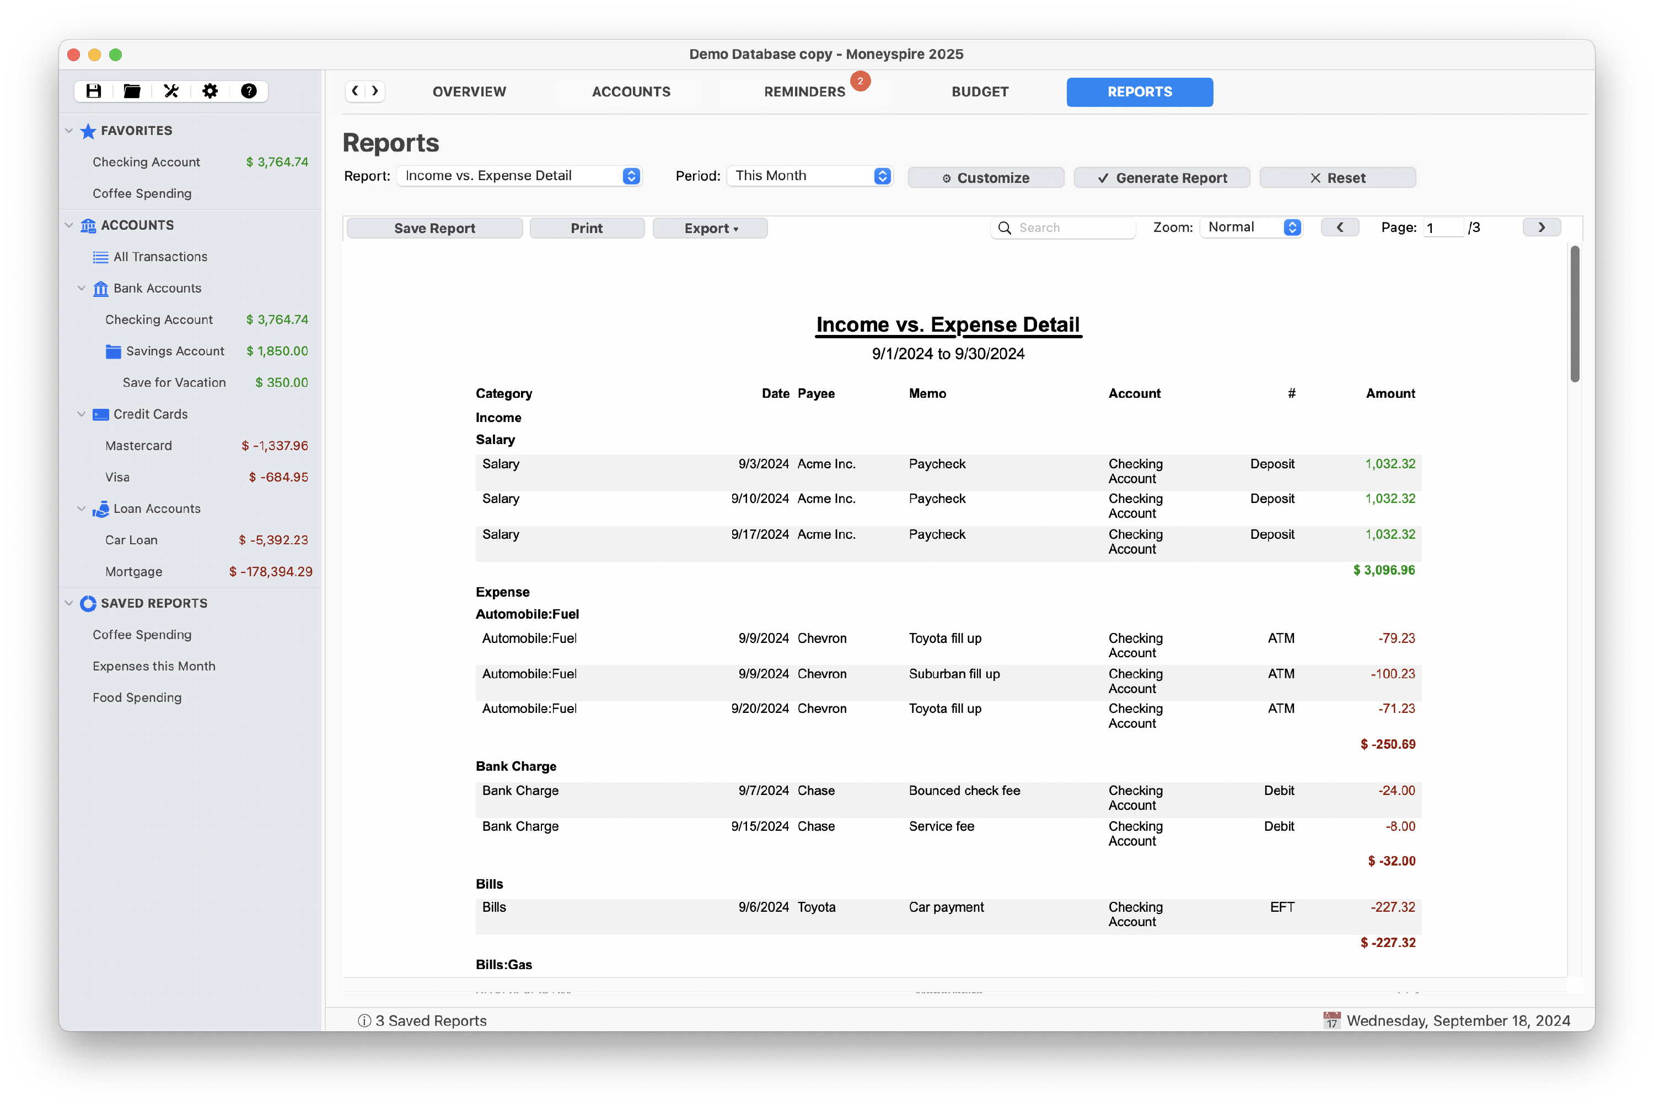Viewport: 1654px width, 1109px height.
Task: Open the tools wrench icon
Action: point(171,91)
